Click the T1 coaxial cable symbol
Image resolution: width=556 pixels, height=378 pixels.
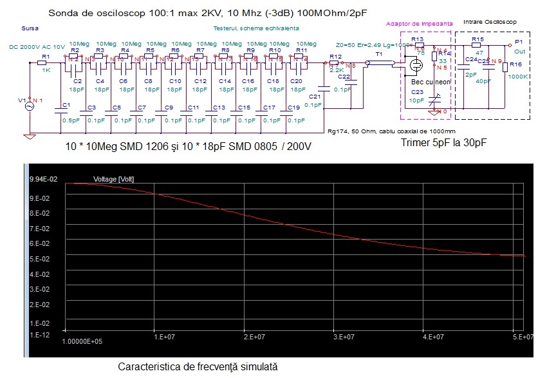coord(380,63)
